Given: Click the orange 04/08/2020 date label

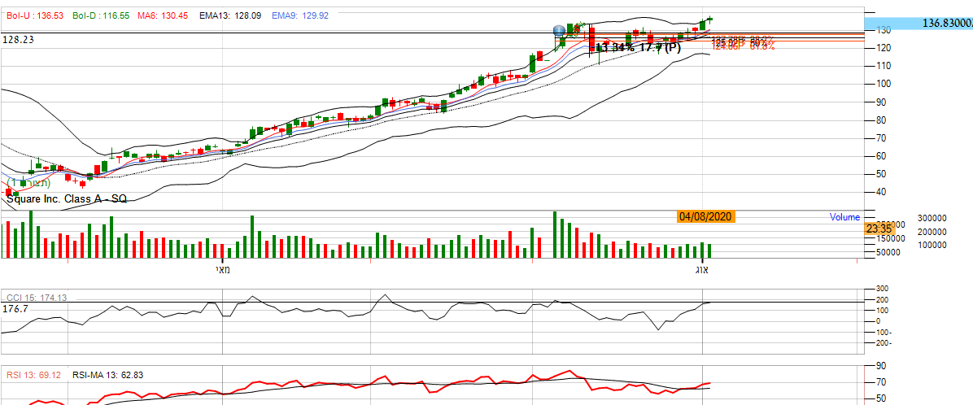Looking at the screenshot, I should (x=706, y=216).
